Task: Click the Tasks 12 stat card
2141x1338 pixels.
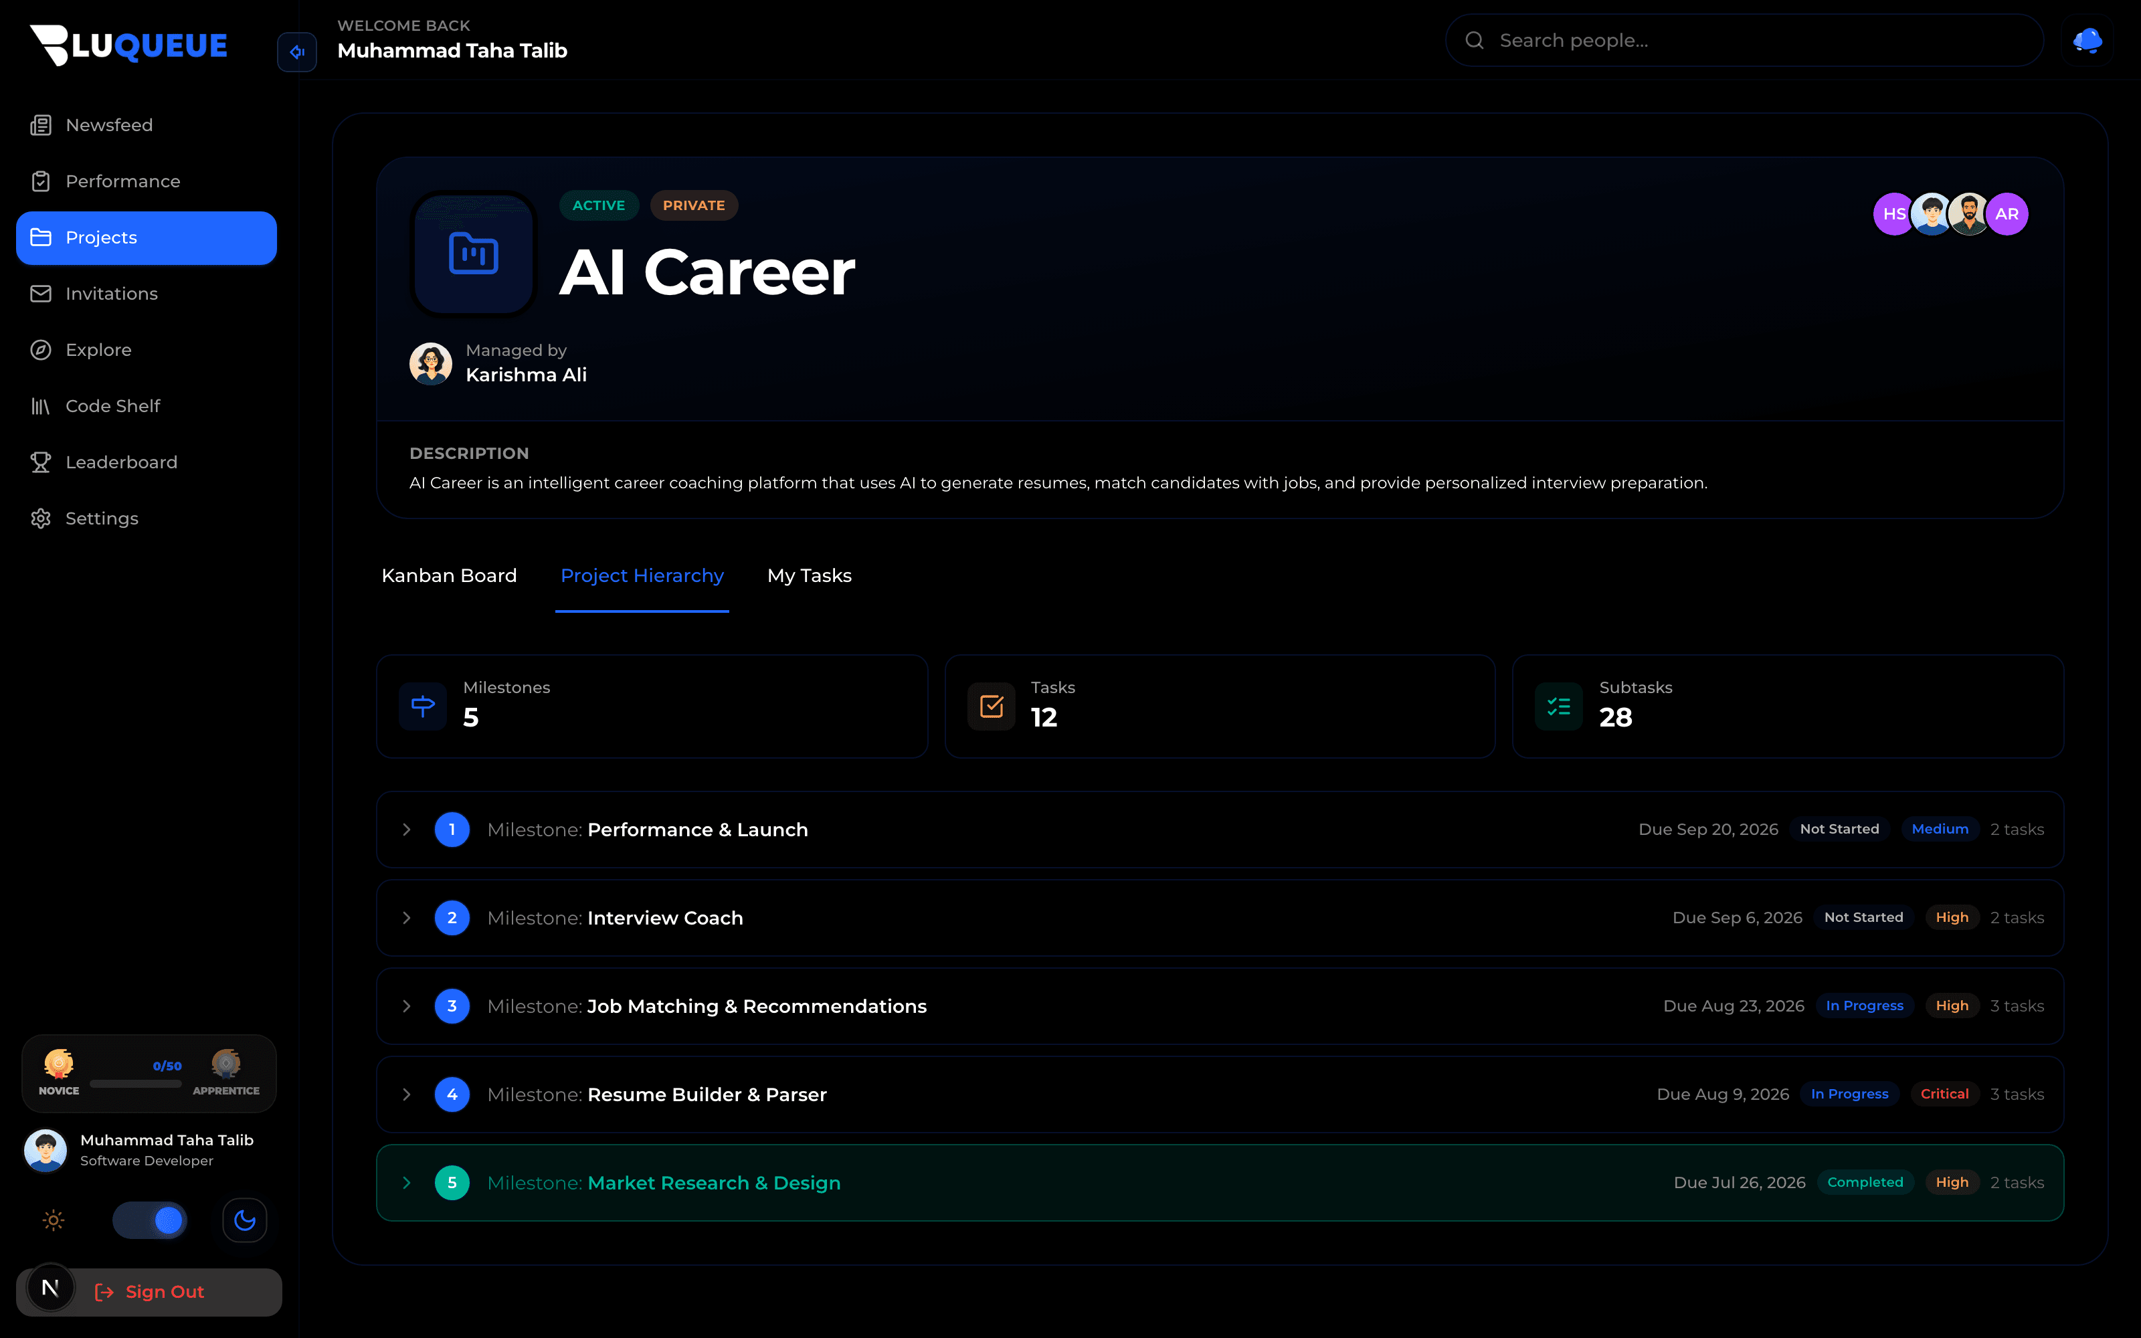Action: click(x=1220, y=706)
